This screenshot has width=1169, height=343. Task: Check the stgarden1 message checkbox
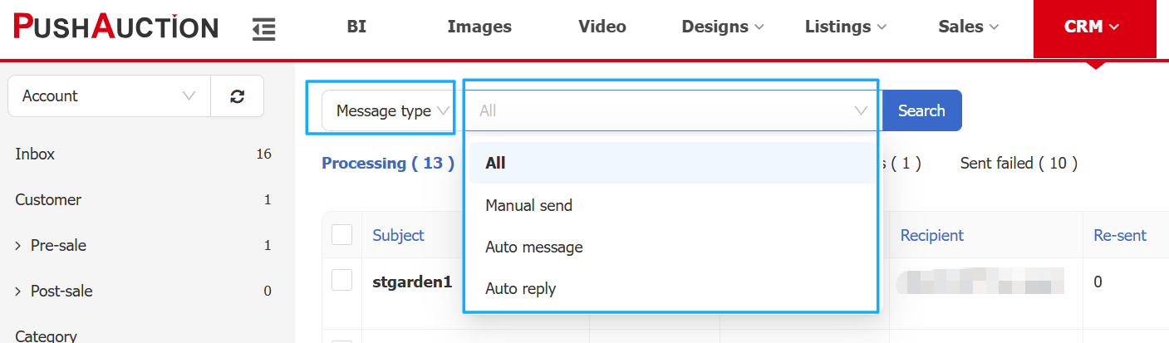[341, 281]
